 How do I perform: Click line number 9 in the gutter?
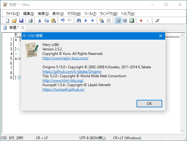[11, 78]
